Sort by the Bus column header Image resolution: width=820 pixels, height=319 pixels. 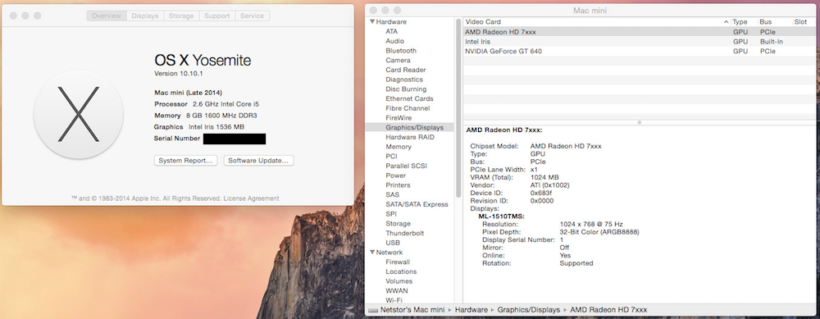(x=775, y=22)
